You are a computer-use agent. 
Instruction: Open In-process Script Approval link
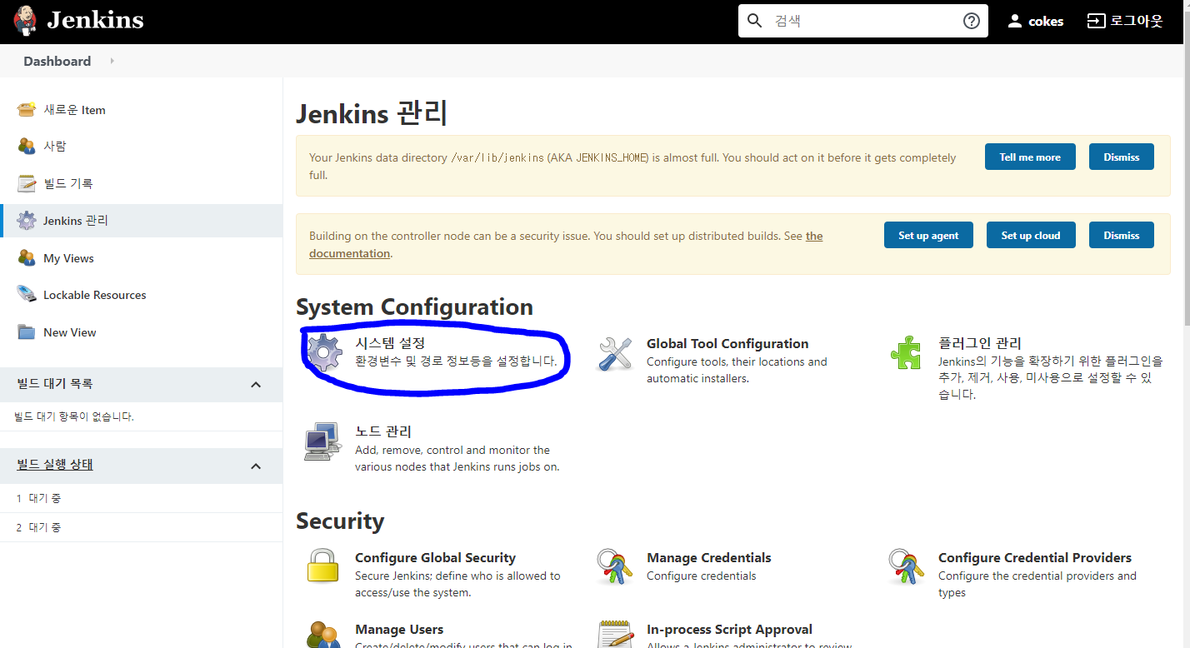click(729, 629)
